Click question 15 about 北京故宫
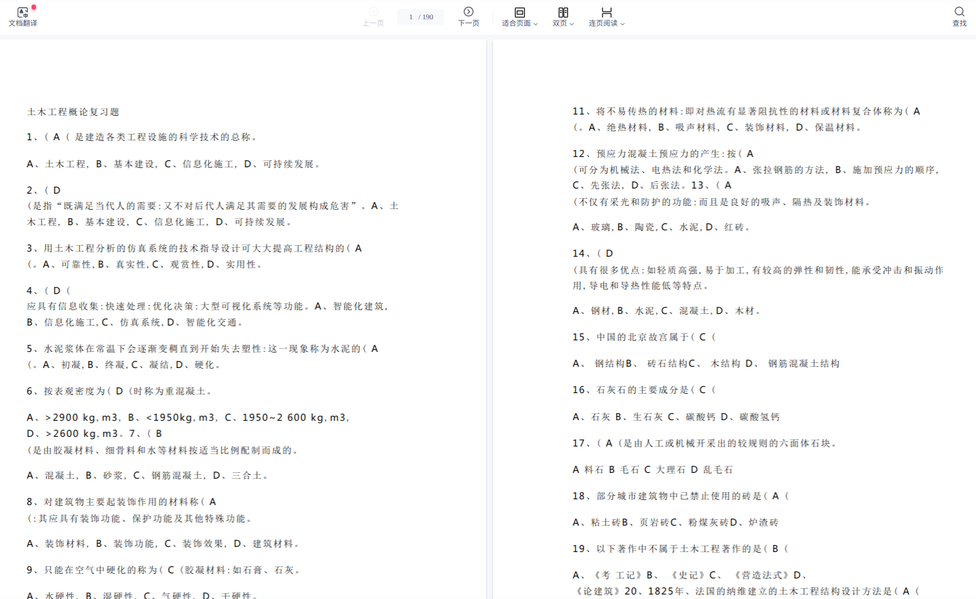The image size is (976, 599). [x=644, y=337]
